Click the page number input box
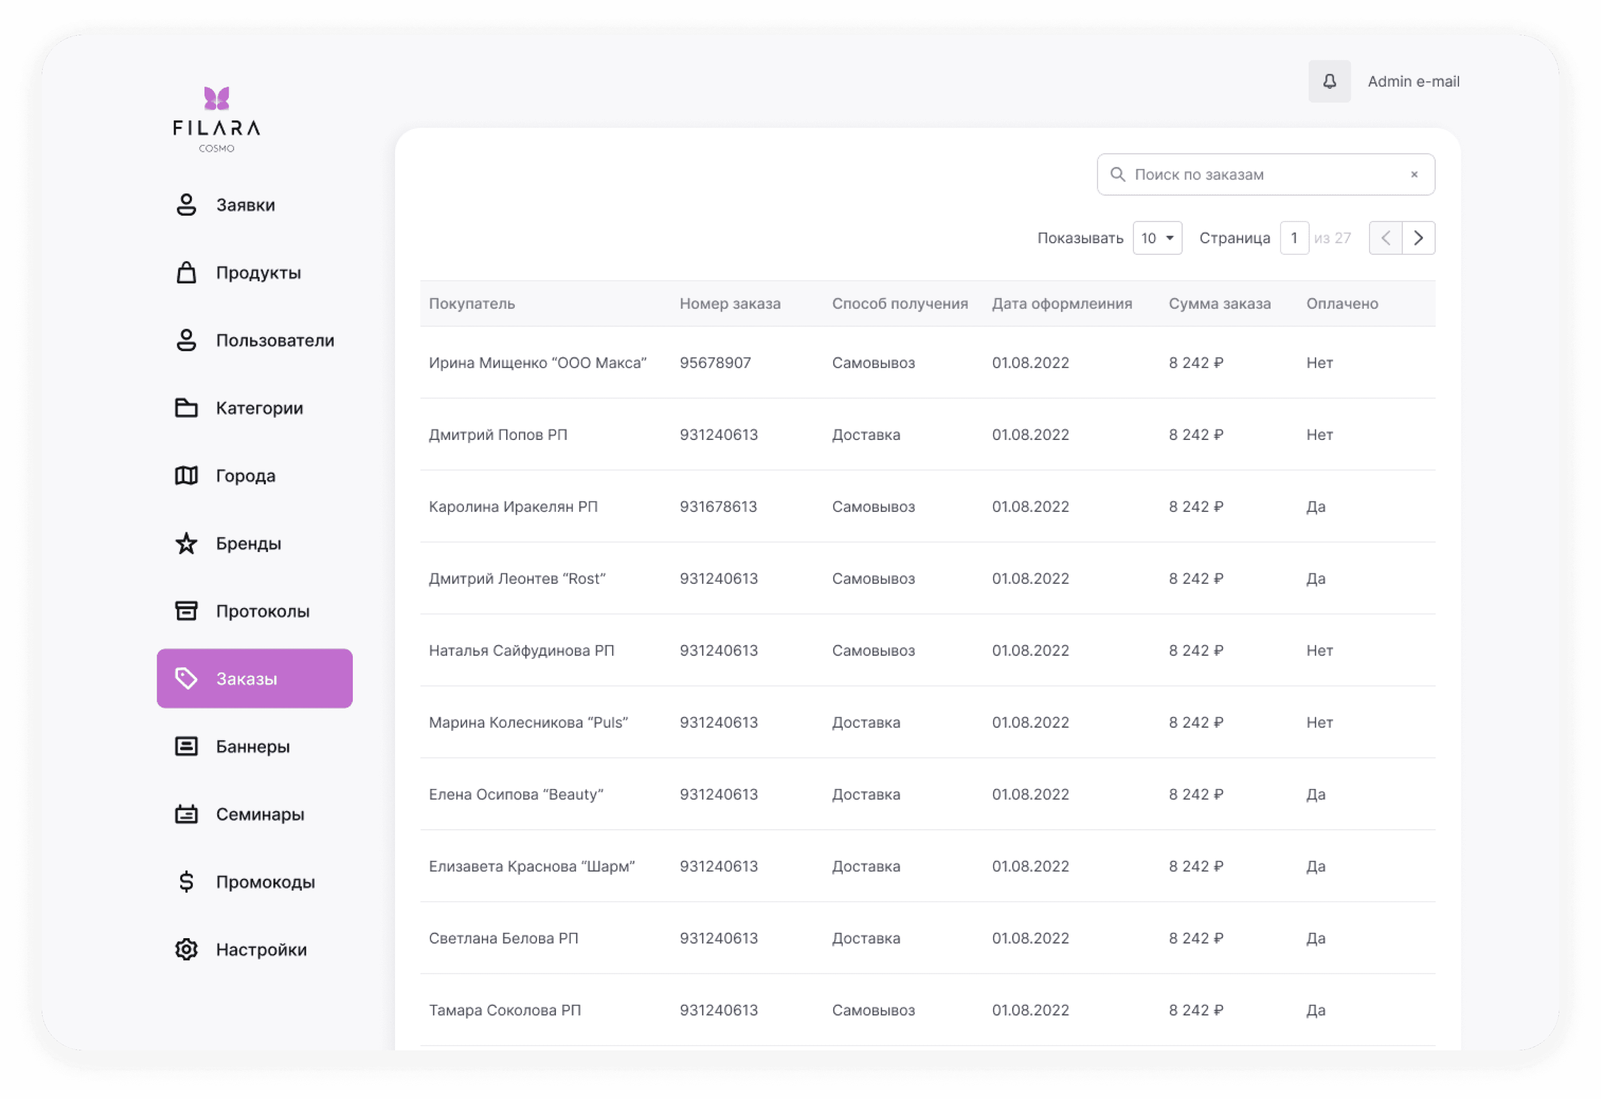 1294,238
